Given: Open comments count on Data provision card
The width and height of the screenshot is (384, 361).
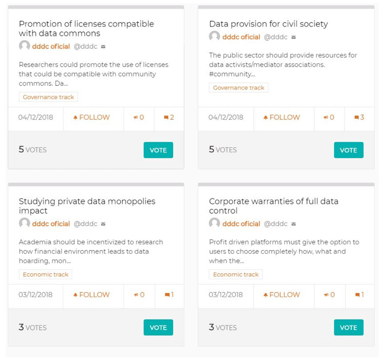Looking at the screenshot, I should click(x=359, y=117).
